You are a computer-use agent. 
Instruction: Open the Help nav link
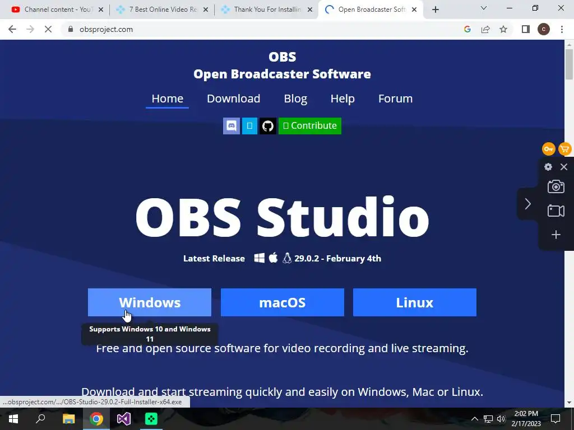[342, 99]
